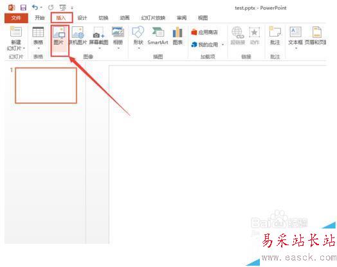
Task: Click the 屏幕截图 screenshot icon
Action: (x=98, y=32)
